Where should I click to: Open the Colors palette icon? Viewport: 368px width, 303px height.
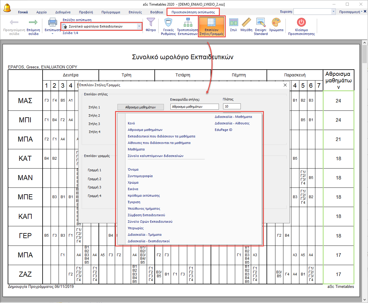(276, 23)
